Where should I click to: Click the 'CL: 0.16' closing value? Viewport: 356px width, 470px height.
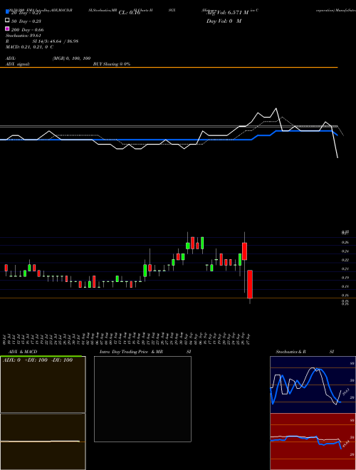pyautogui.click(x=130, y=13)
